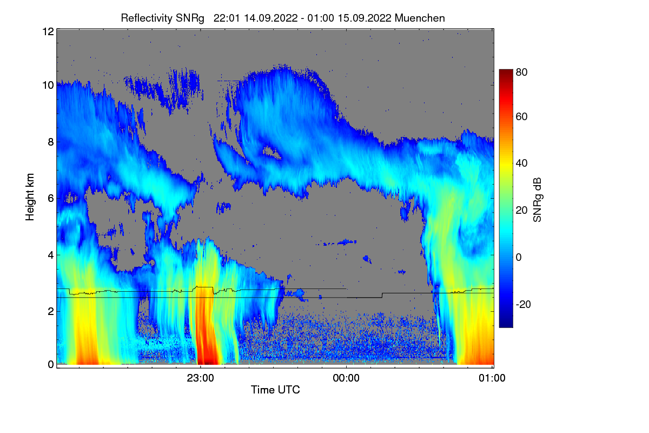Click the 01:00 time tick label
649x433 pixels.
click(492, 378)
